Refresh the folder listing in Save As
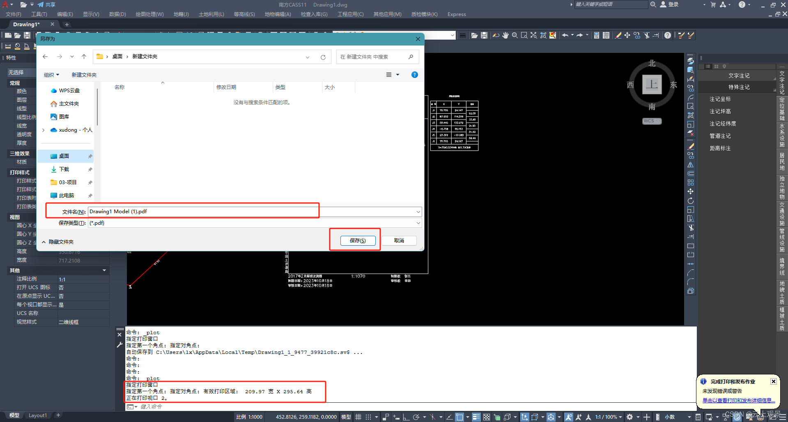Screen dimensions: 788x422 click(323, 57)
